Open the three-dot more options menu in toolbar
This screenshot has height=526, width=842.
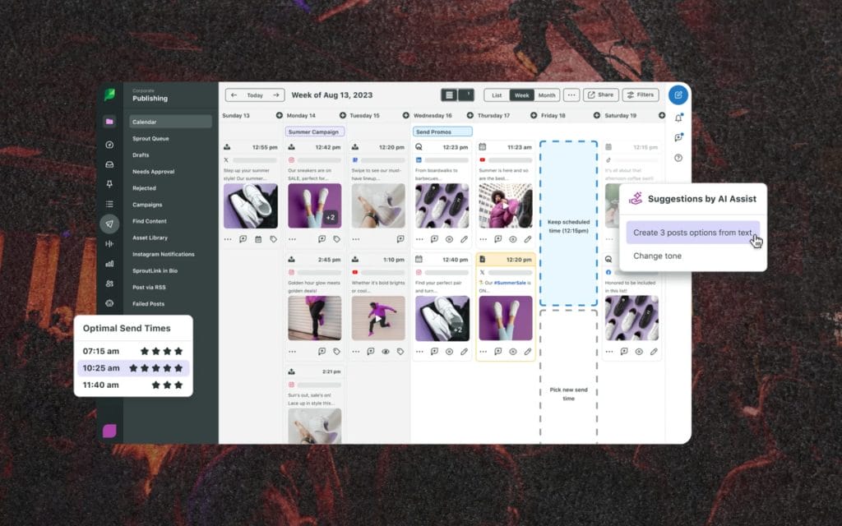tap(571, 95)
